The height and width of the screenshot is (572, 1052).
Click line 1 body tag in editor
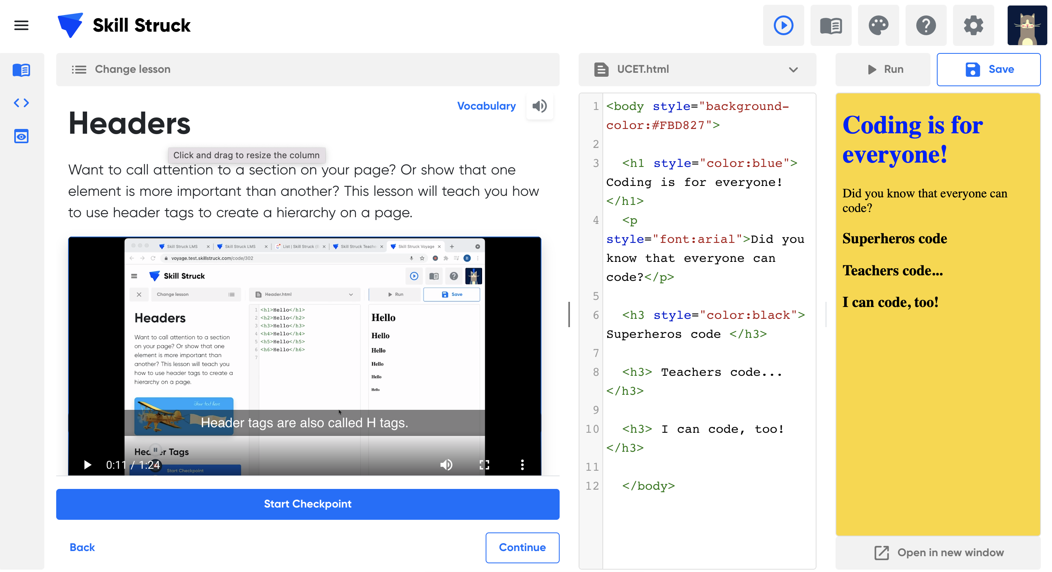[697, 116]
